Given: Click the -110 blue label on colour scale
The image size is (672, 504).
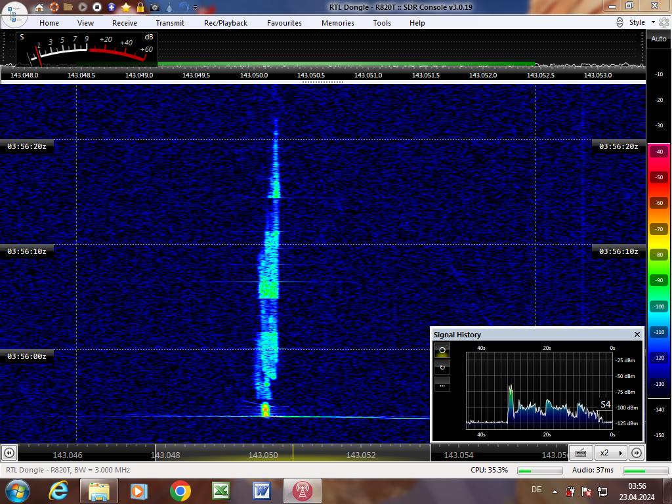Looking at the screenshot, I should pyautogui.click(x=659, y=332).
